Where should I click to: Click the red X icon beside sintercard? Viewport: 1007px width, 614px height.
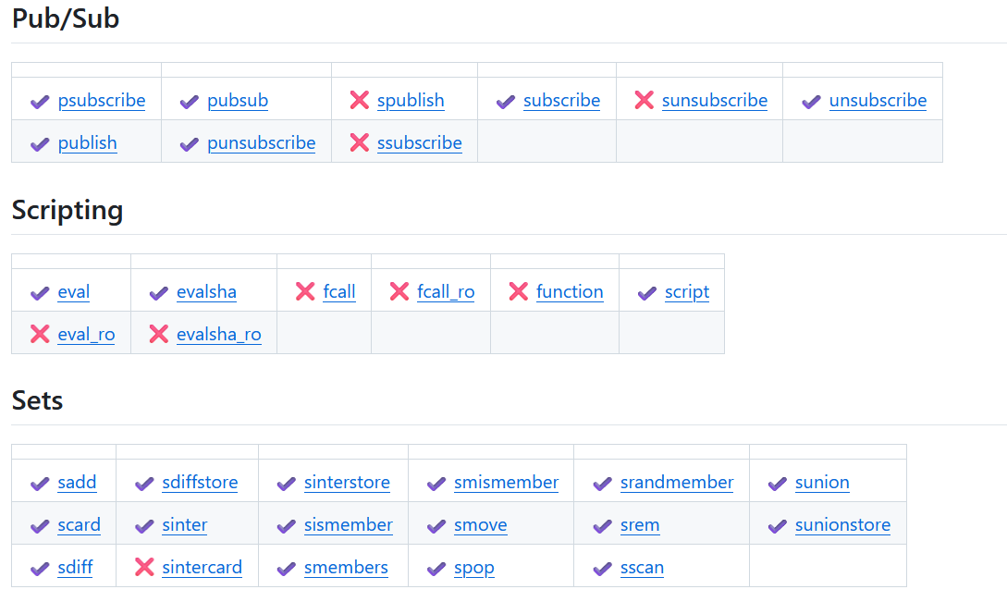pos(144,567)
